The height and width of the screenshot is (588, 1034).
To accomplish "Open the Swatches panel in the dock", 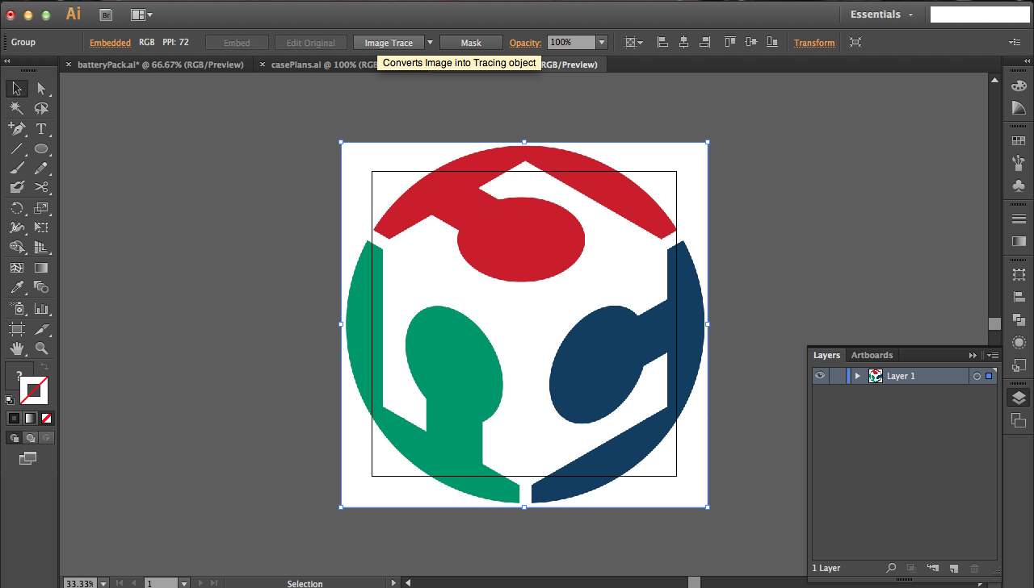I will pyautogui.click(x=1019, y=141).
